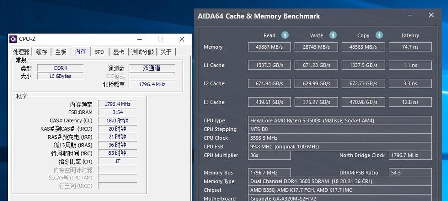Screen dimensions: 448x201
Task: Click the L3 Cache Read value 439.61 GB/s
Action: pyautogui.click(x=269, y=102)
